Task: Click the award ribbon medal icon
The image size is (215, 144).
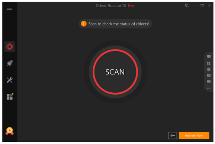Action: point(10,131)
